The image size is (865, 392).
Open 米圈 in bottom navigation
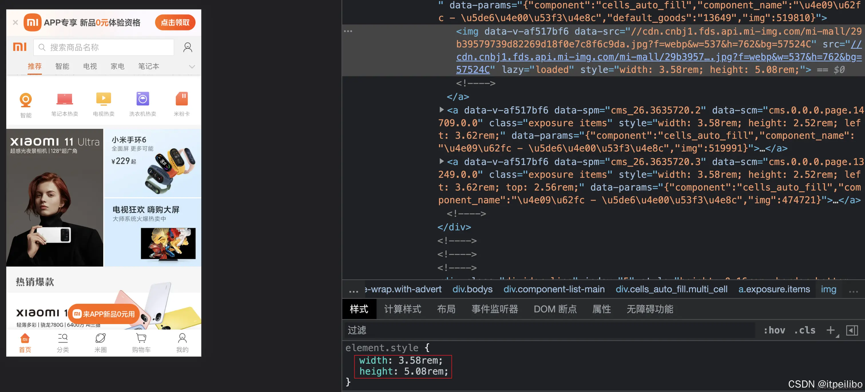pos(100,342)
